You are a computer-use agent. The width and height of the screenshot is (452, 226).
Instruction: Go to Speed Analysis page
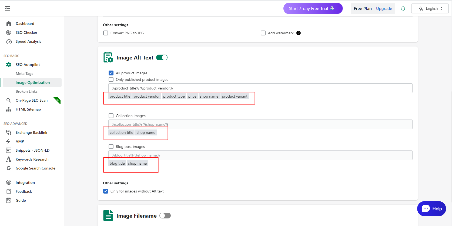28,41
